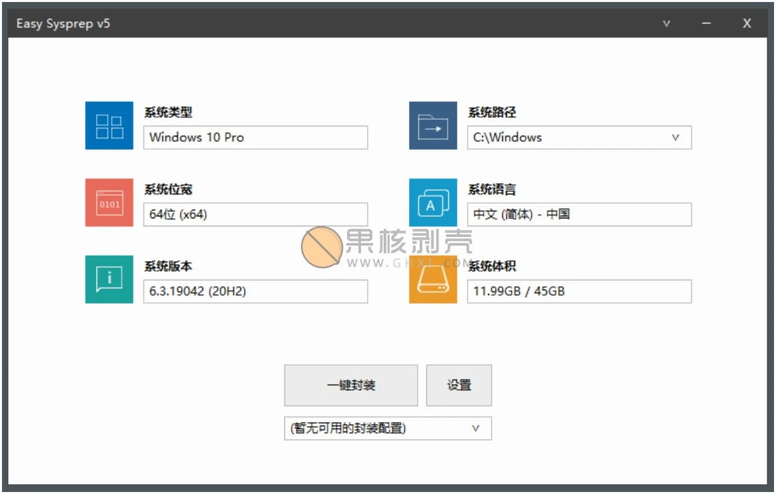Screen dimensions: 776x494
Task: Select the system language 'A' icon
Action: click(433, 202)
